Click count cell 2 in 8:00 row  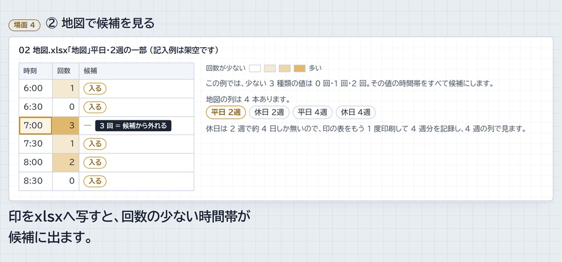[66, 163]
